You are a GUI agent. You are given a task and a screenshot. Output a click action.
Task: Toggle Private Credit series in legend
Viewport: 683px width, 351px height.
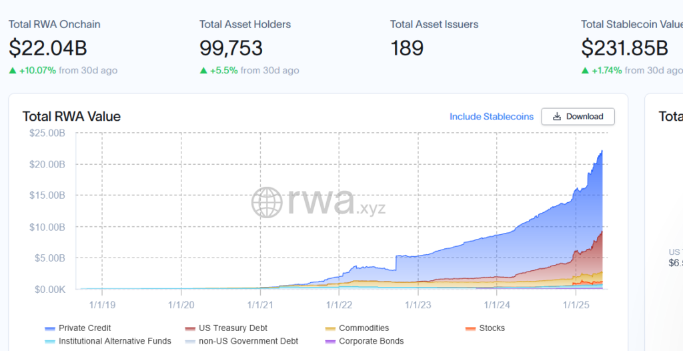[84, 328]
